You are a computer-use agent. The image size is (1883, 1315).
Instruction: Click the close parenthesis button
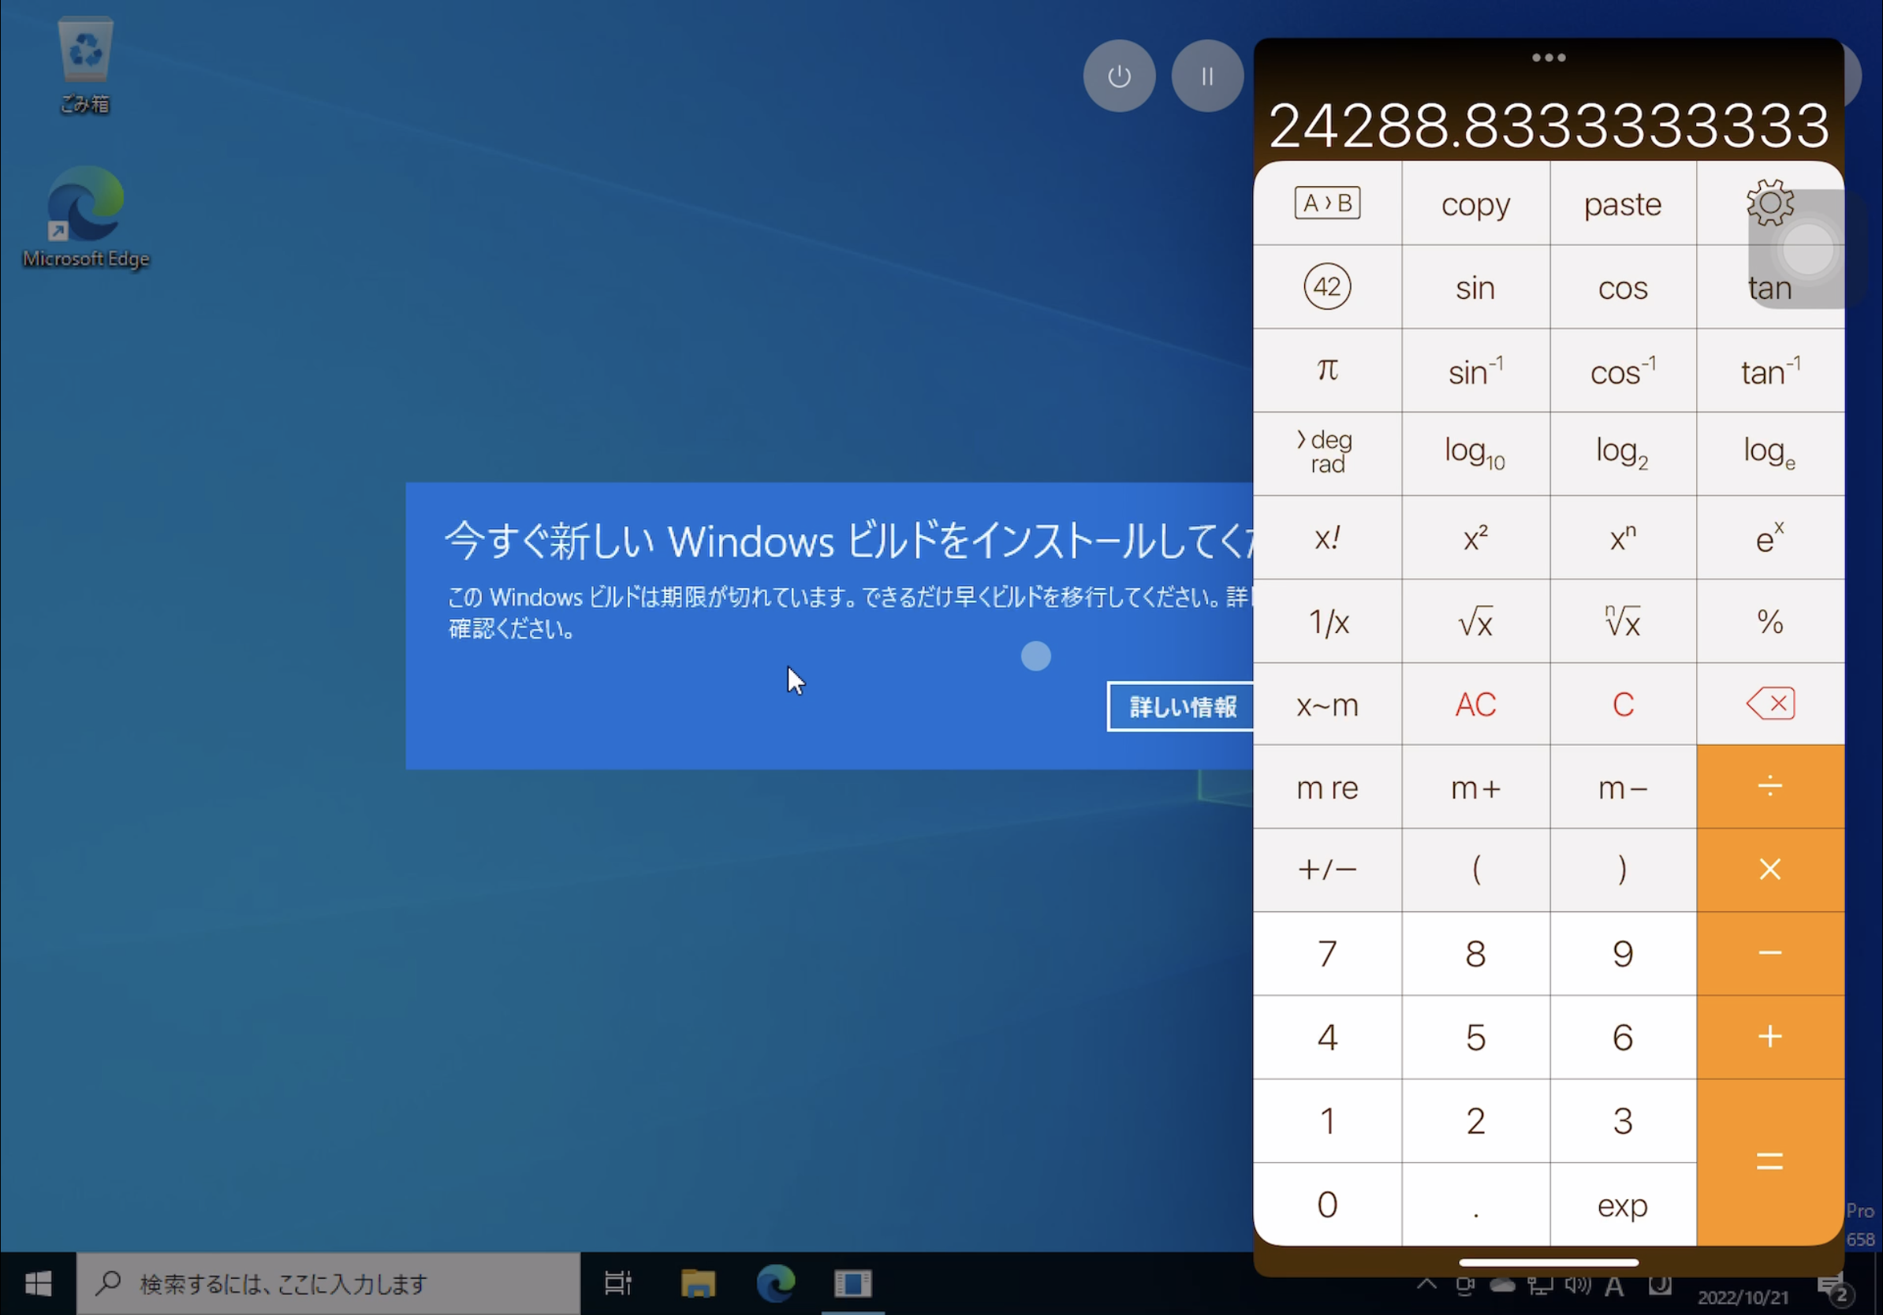(x=1622, y=870)
